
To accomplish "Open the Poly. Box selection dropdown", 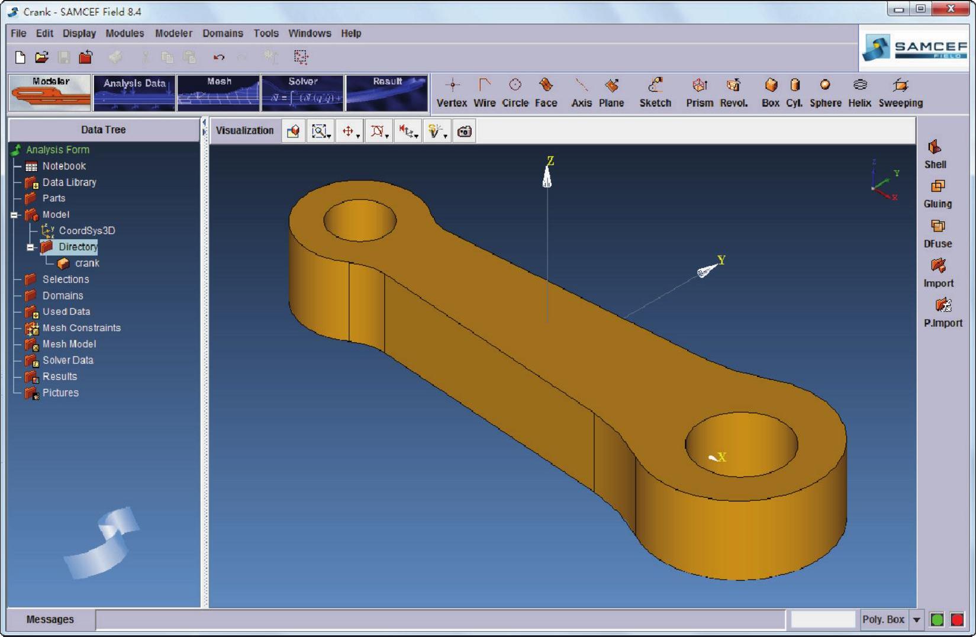I will click(916, 620).
